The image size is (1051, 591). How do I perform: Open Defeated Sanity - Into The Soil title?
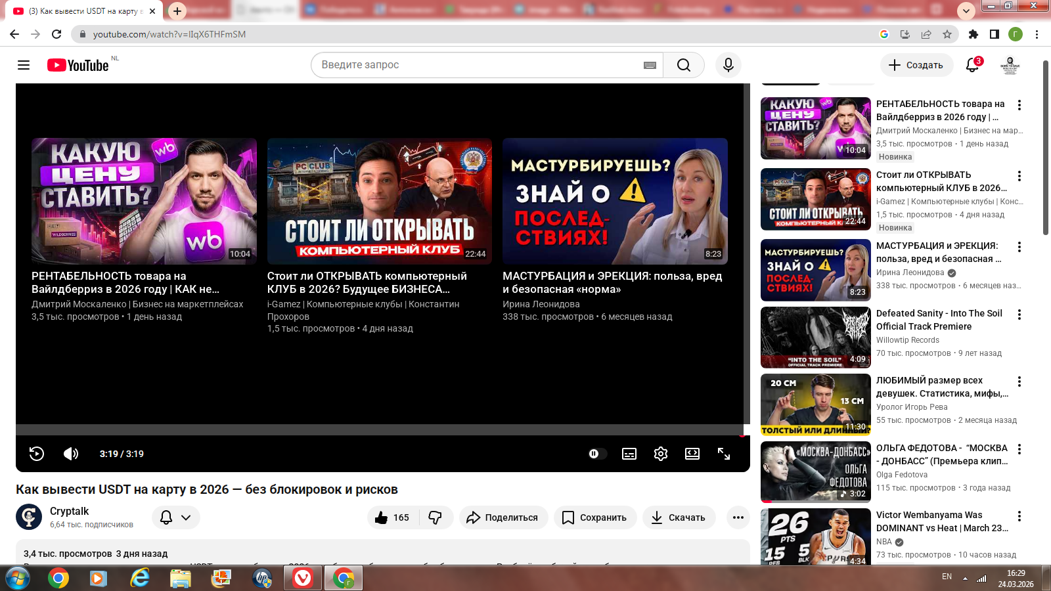tap(939, 320)
